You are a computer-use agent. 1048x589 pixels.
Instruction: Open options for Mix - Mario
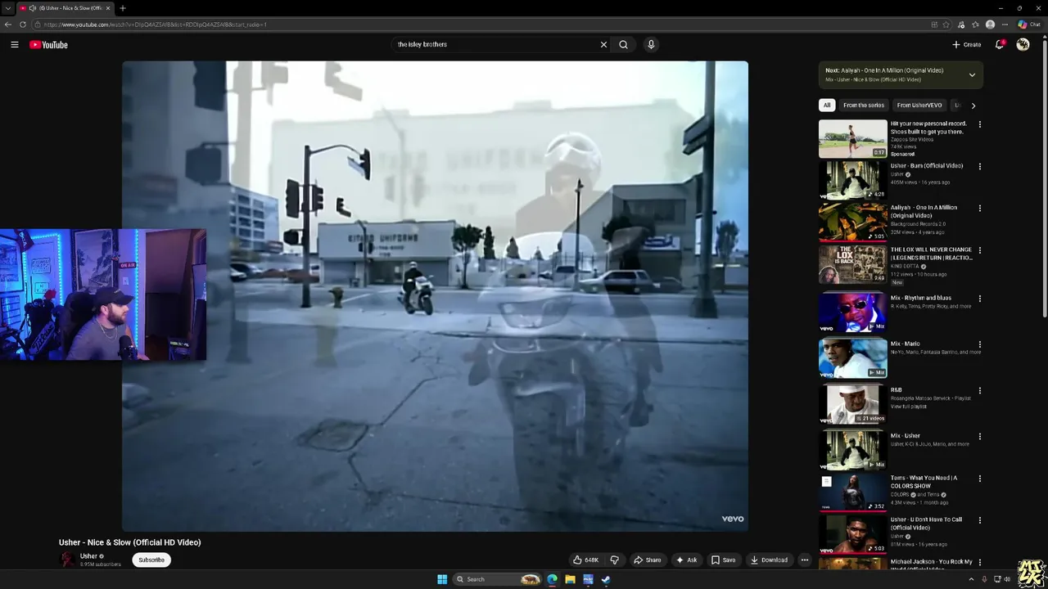pos(980,344)
